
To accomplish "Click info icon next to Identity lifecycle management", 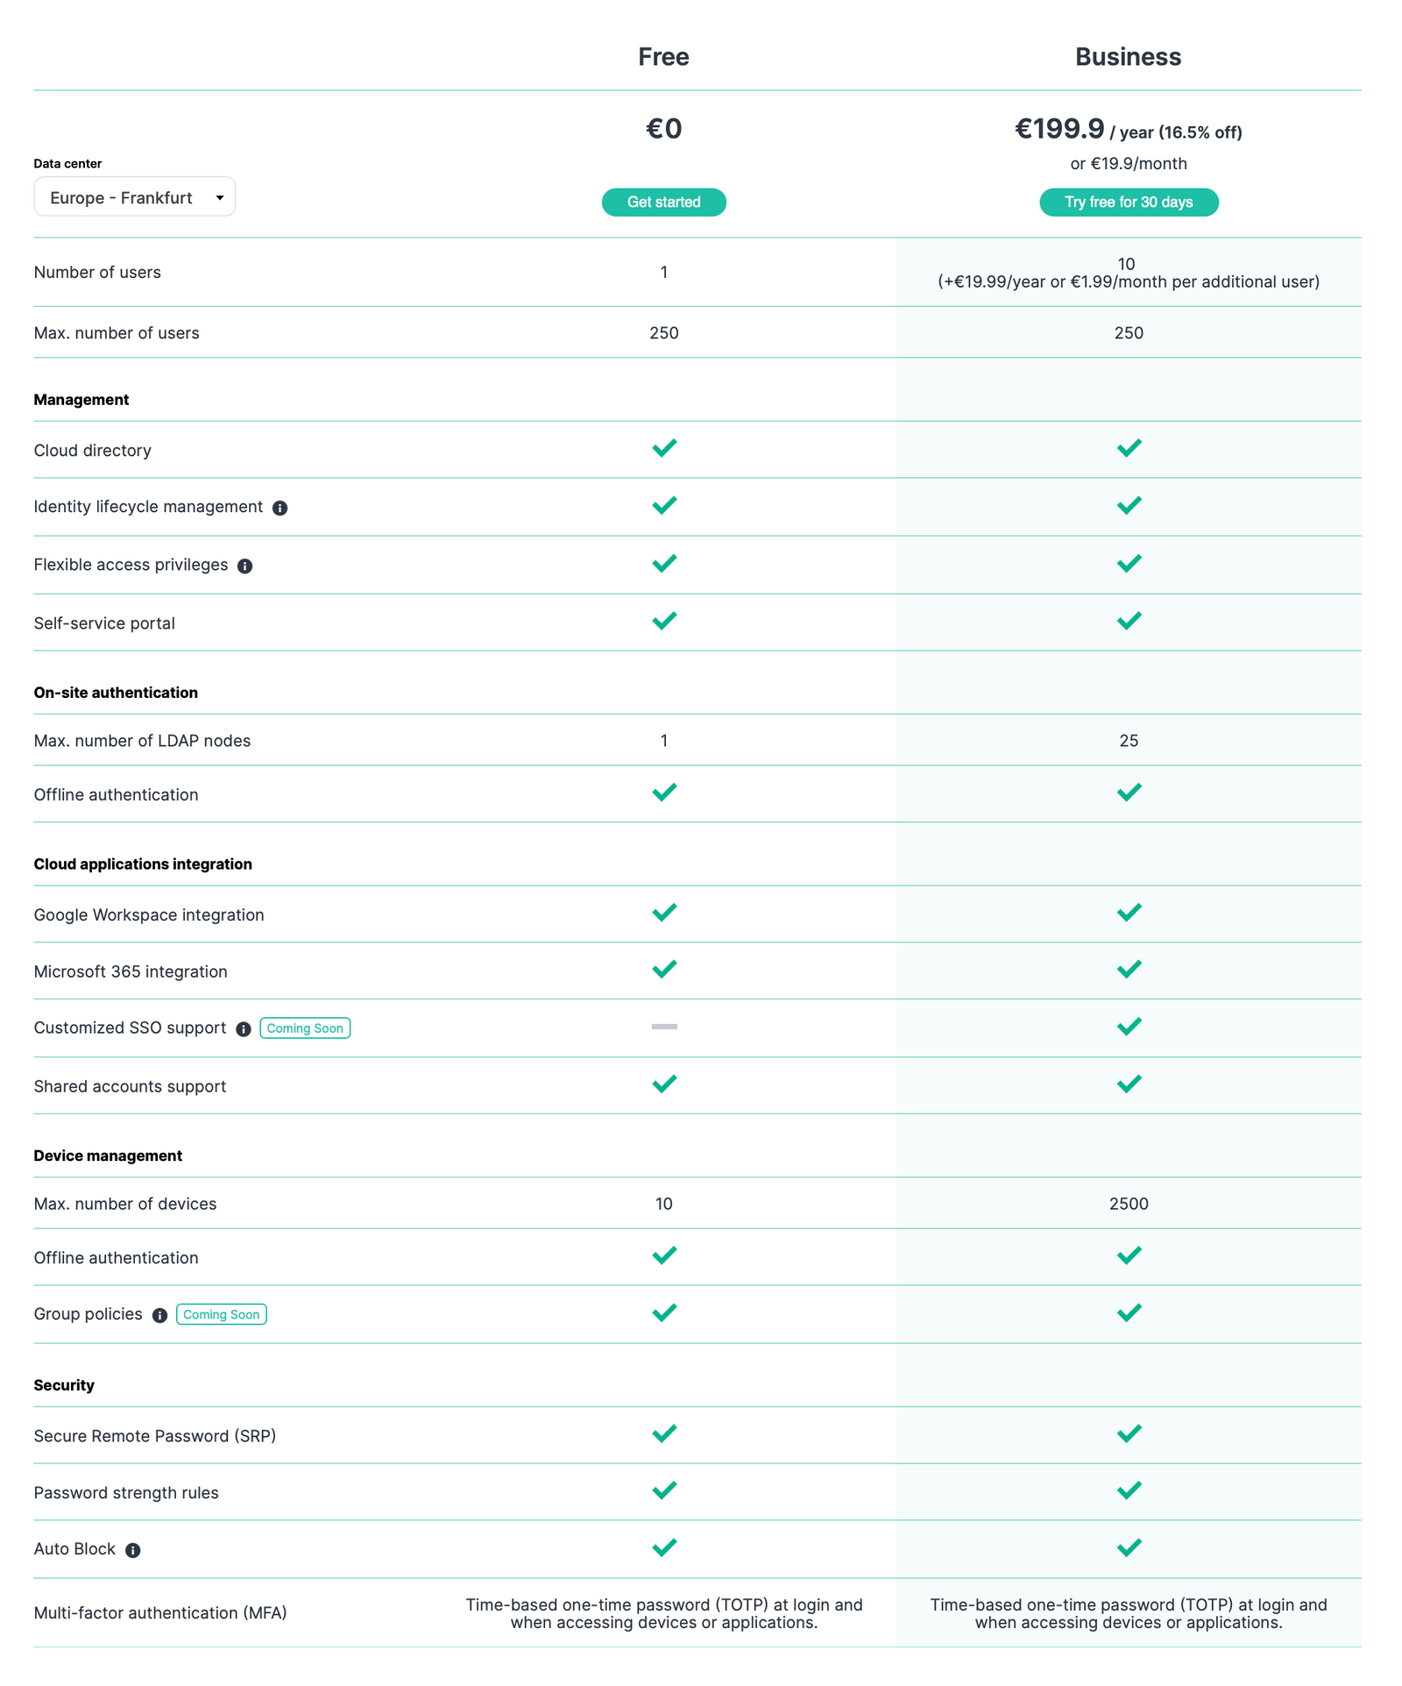I will (x=280, y=508).
